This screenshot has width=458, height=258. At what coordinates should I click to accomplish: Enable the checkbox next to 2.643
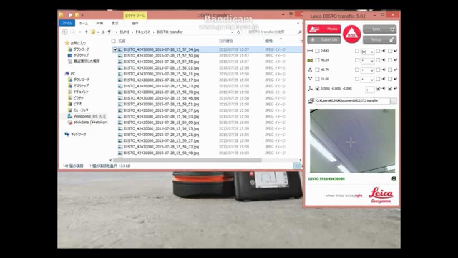(317, 51)
